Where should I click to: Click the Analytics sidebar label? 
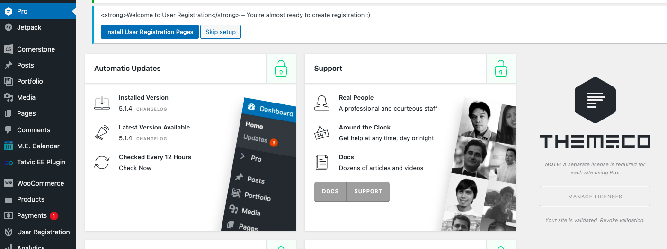(31, 247)
